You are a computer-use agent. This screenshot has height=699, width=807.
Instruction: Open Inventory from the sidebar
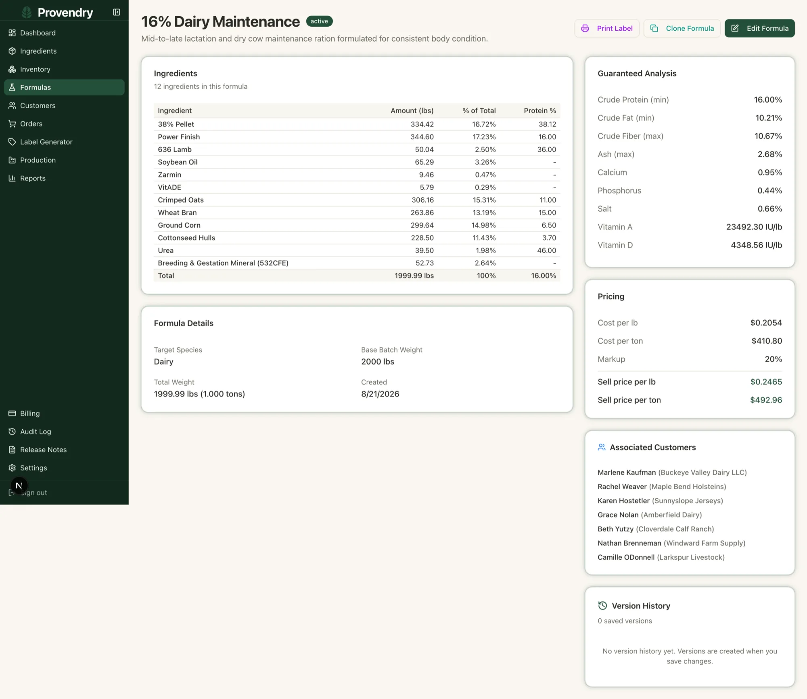pyautogui.click(x=64, y=69)
